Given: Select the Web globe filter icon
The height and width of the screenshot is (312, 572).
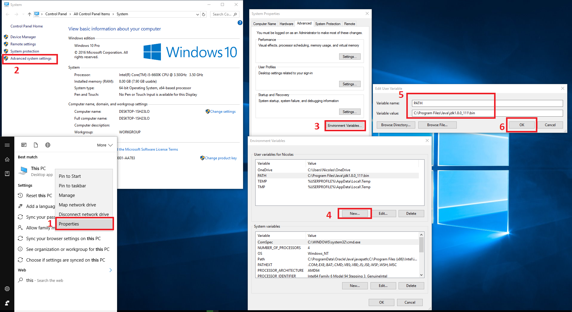Looking at the screenshot, I should pyautogui.click(x=48, y=145).
